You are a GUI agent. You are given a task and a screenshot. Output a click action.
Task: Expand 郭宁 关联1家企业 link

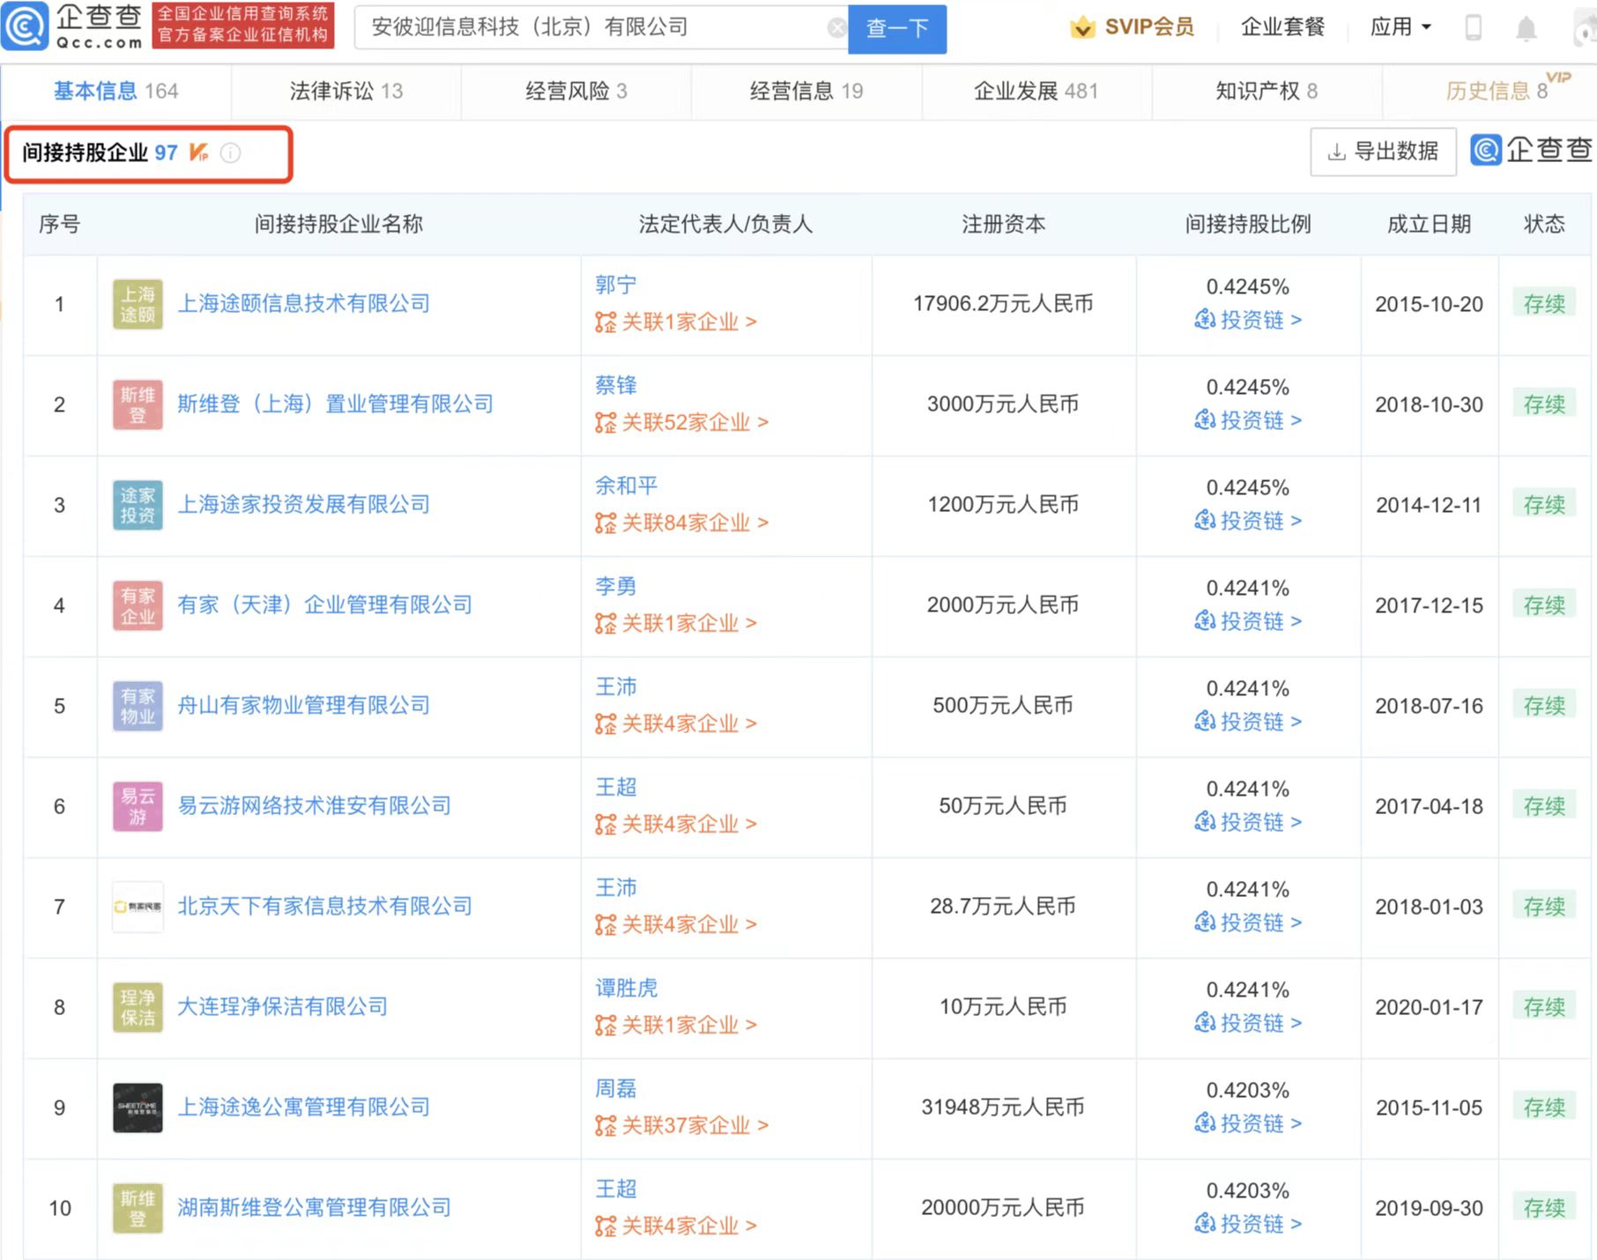(676, 322)
